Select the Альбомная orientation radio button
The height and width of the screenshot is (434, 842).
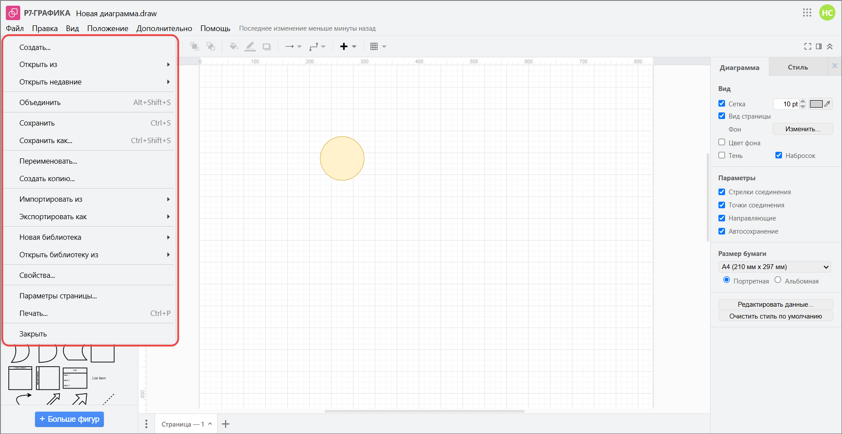click(x=778, y=280)
